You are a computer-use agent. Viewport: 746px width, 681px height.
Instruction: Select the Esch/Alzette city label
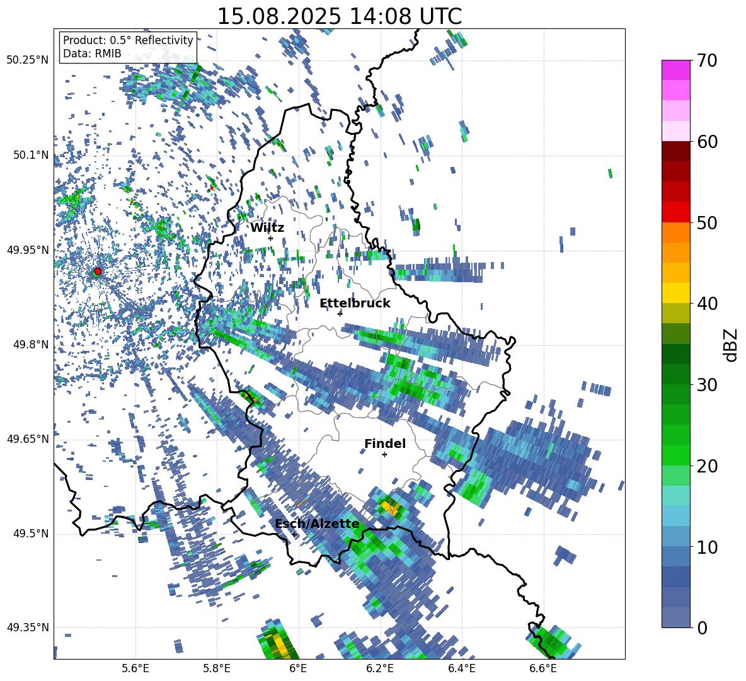click(x=317, y=524)
